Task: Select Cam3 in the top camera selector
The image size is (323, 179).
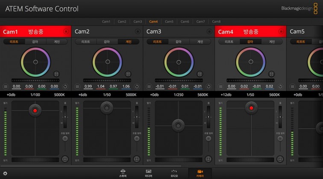Action: (138, 21)
